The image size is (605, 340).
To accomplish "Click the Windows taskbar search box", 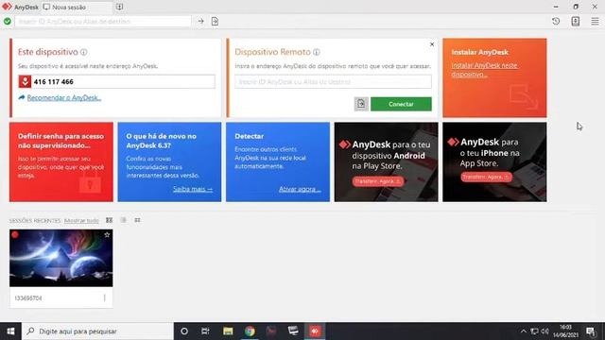I will tap(97, 331).
